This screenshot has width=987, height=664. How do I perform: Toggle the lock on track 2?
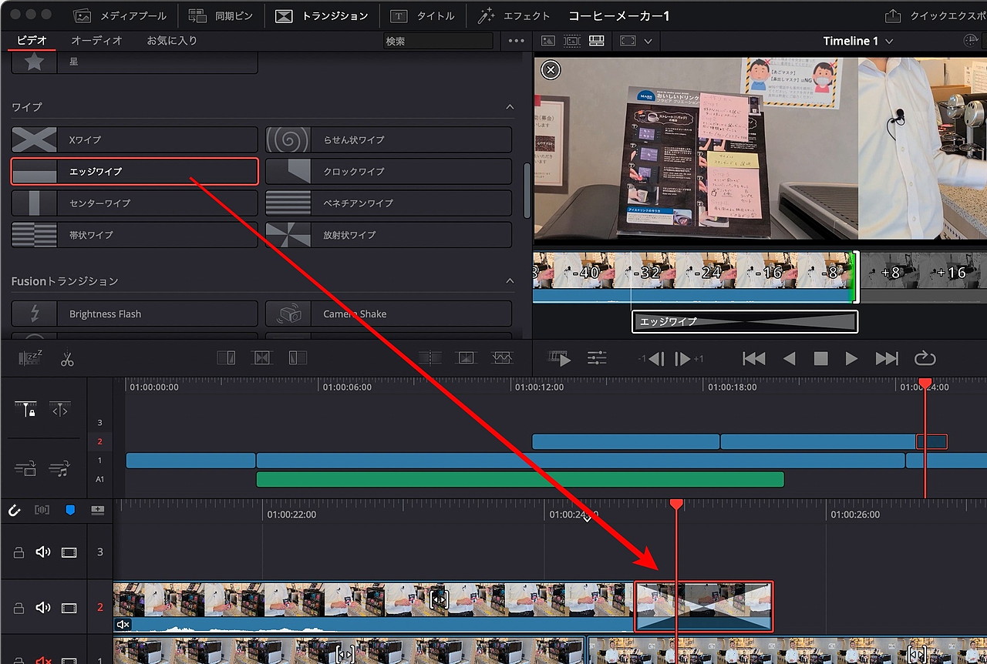click(19, 608)
